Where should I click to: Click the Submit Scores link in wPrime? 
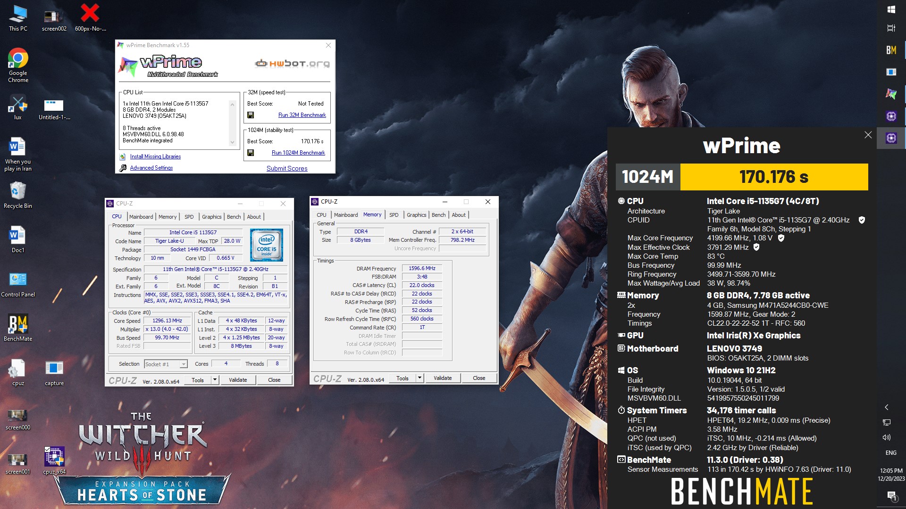287,168
